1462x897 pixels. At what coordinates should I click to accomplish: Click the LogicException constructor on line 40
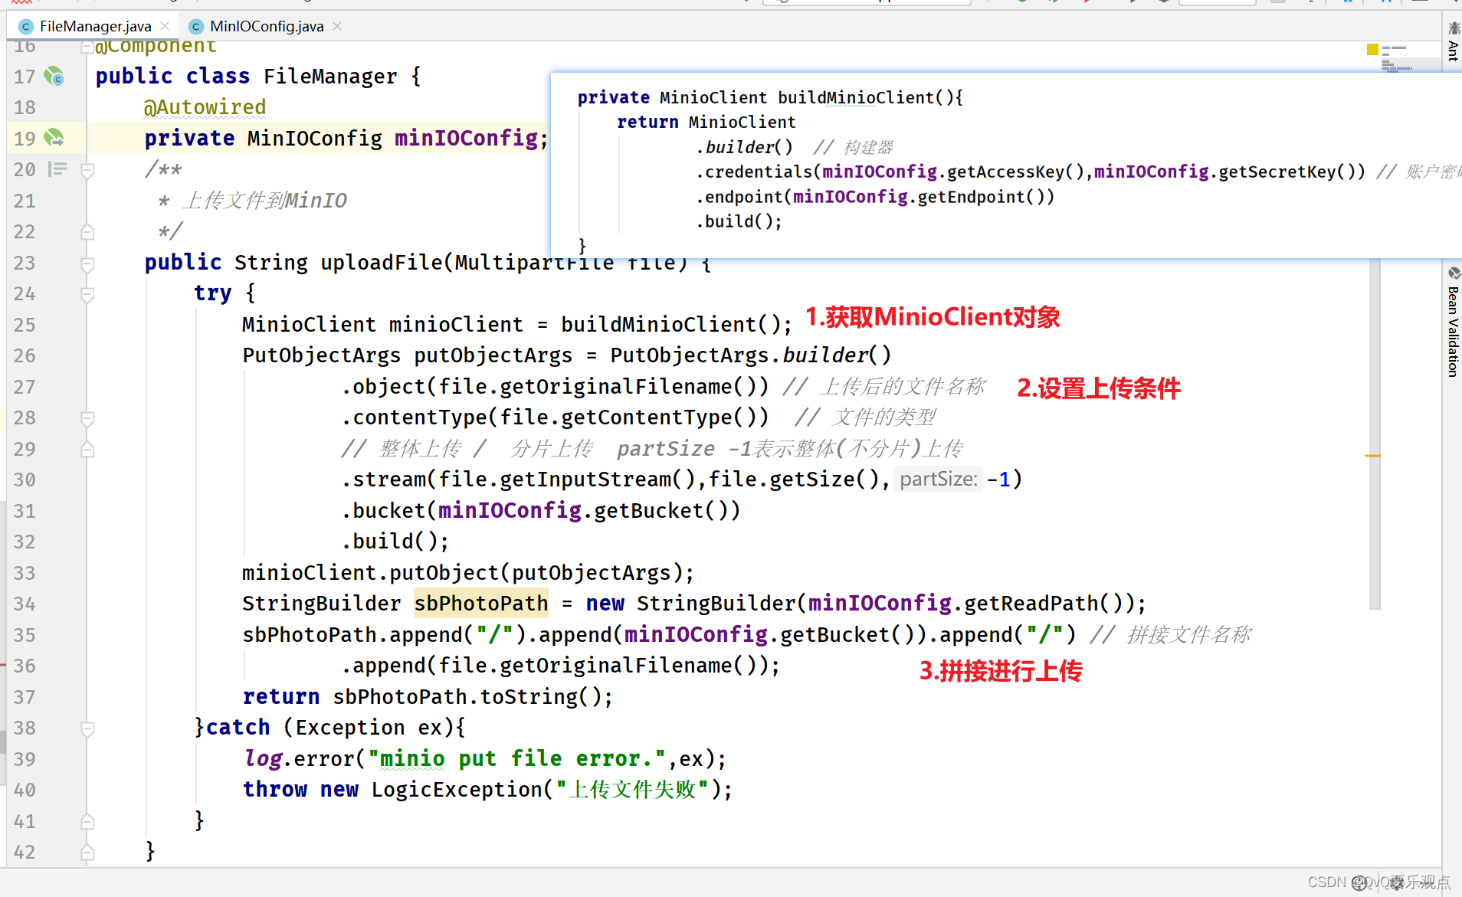[457, 790]
